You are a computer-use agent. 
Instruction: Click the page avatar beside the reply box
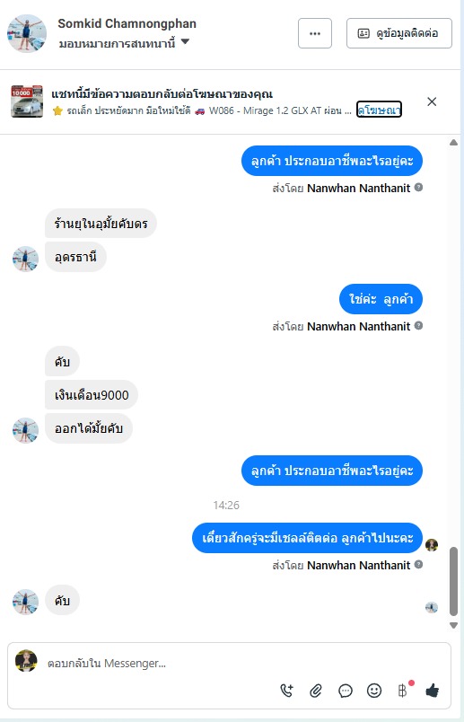(x=26, y=661)
